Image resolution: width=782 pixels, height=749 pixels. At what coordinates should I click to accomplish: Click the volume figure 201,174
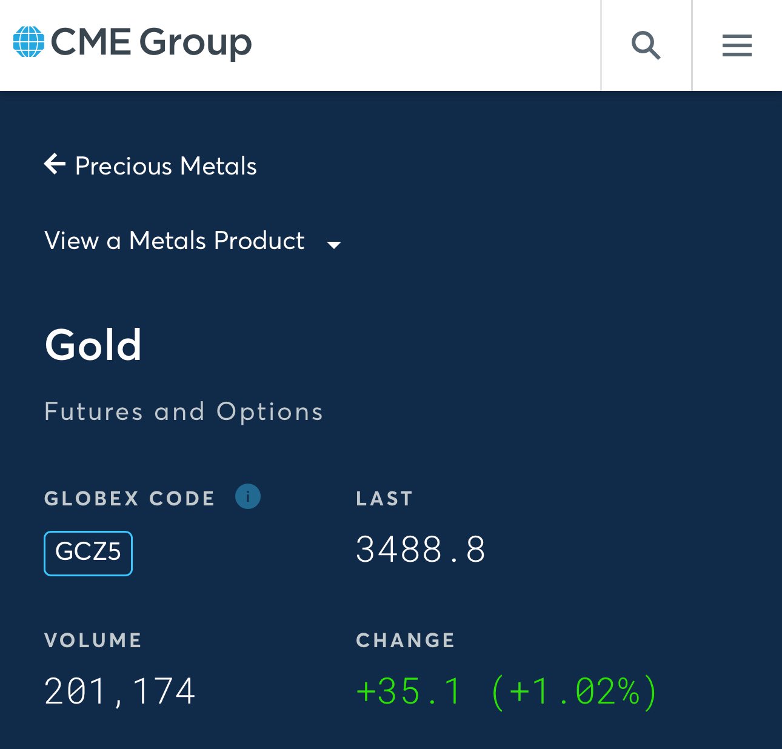[x=120, y=691]
